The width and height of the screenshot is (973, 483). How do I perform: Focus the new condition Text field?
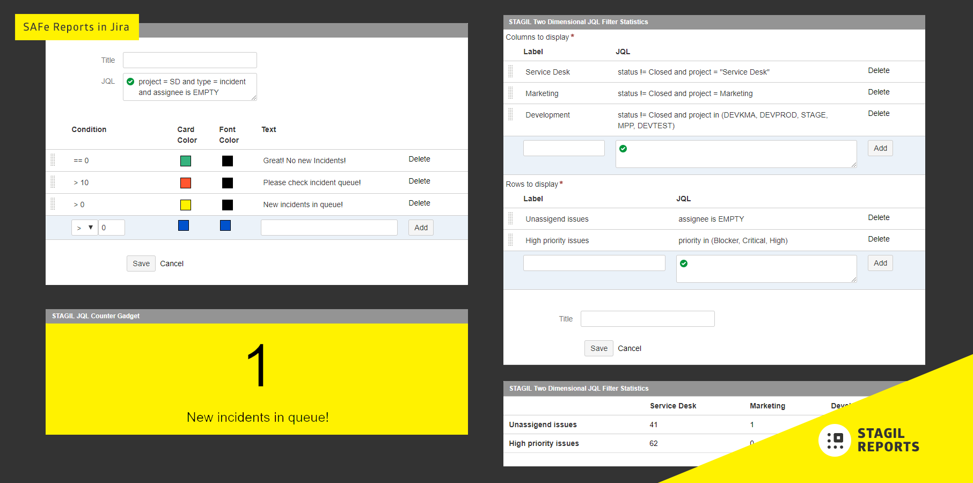329,228
